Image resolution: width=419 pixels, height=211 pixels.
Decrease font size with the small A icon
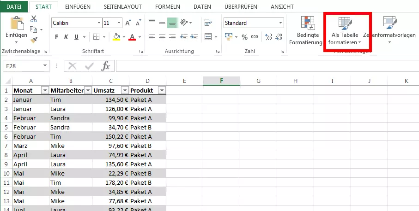139,23
